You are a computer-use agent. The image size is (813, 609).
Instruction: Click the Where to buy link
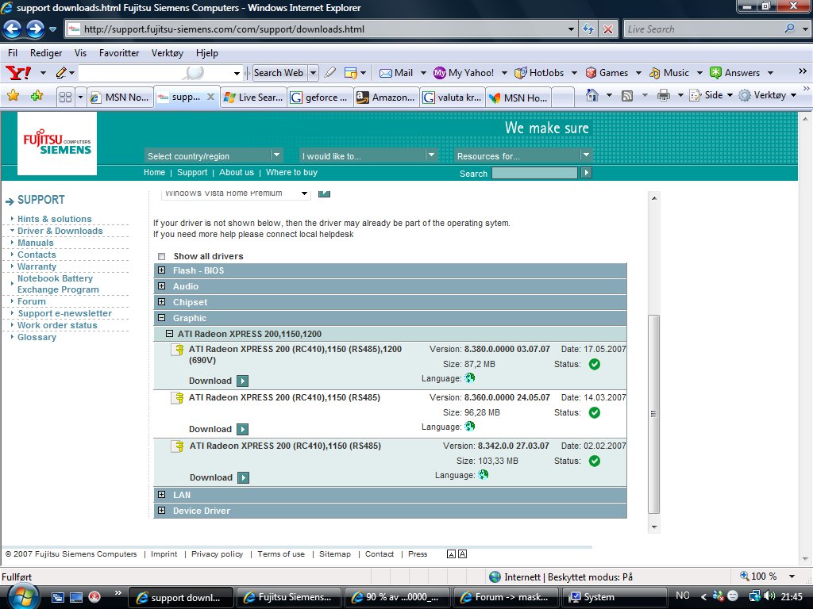tap(291, 172)
